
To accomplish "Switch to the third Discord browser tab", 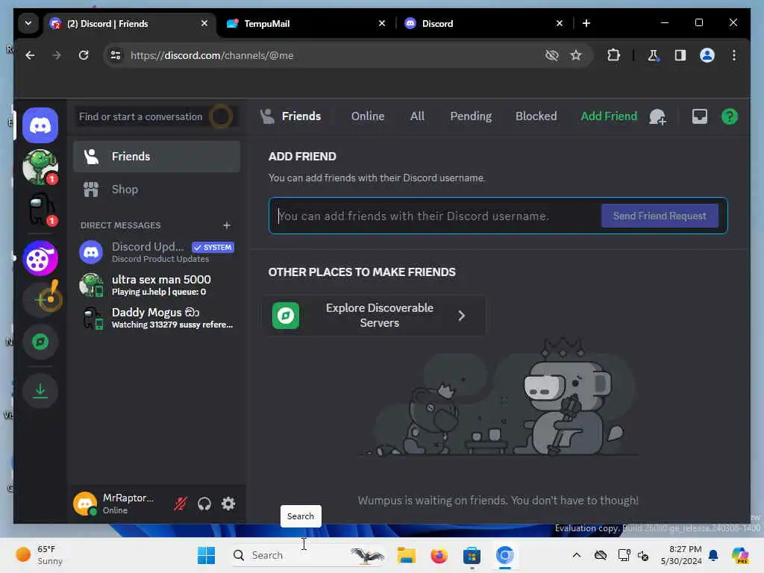I will [483, 23].
